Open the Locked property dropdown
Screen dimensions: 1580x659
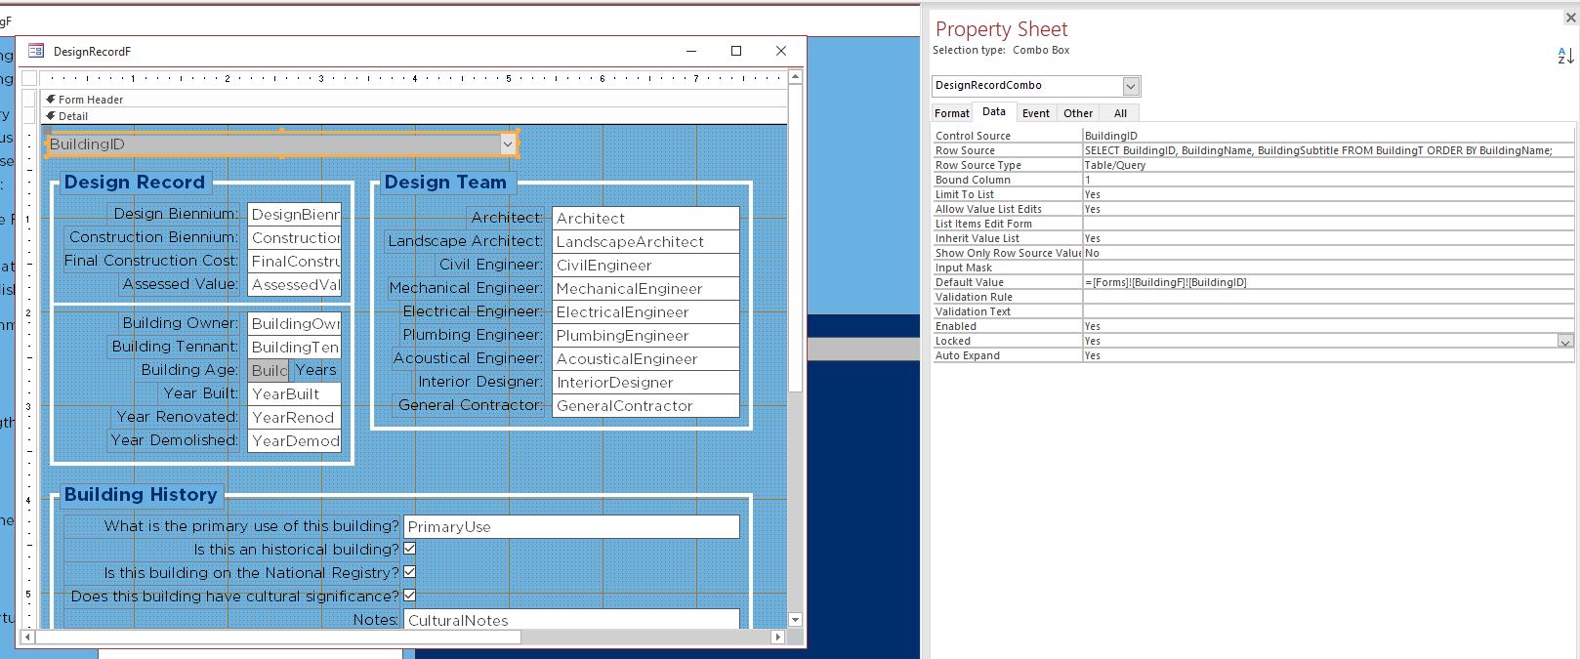(1565, 342)
